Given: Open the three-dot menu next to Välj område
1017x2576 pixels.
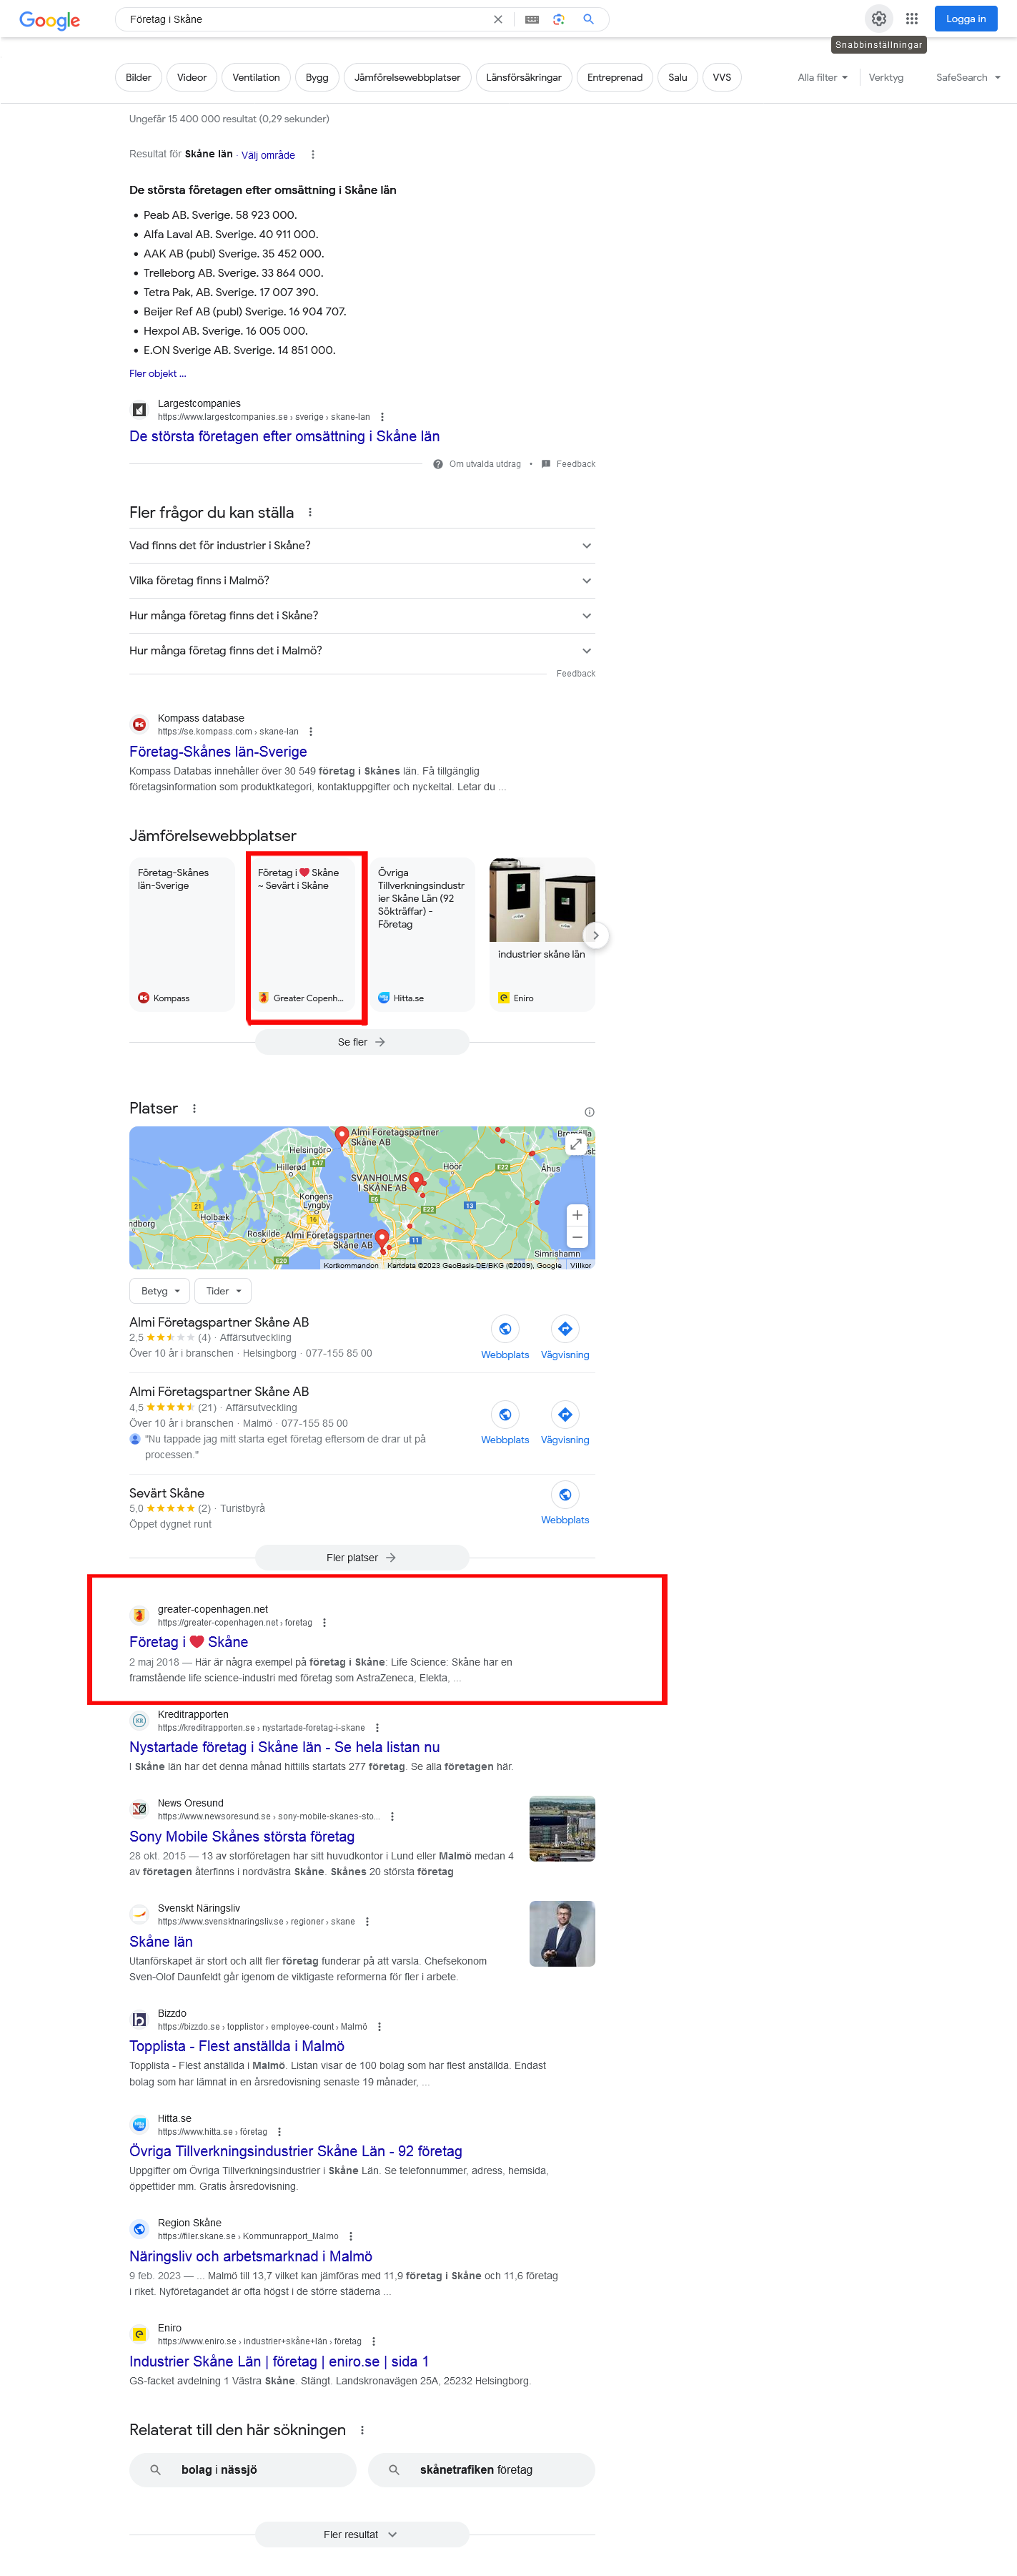Looking at the screenshot, I should [x=313, y=155].
